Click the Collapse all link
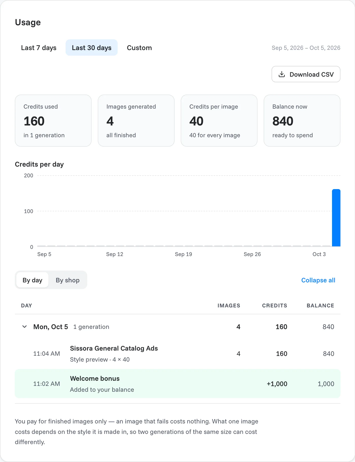Image resolution: width=355 pixels, height=462 pixels. tap(318, 280)
